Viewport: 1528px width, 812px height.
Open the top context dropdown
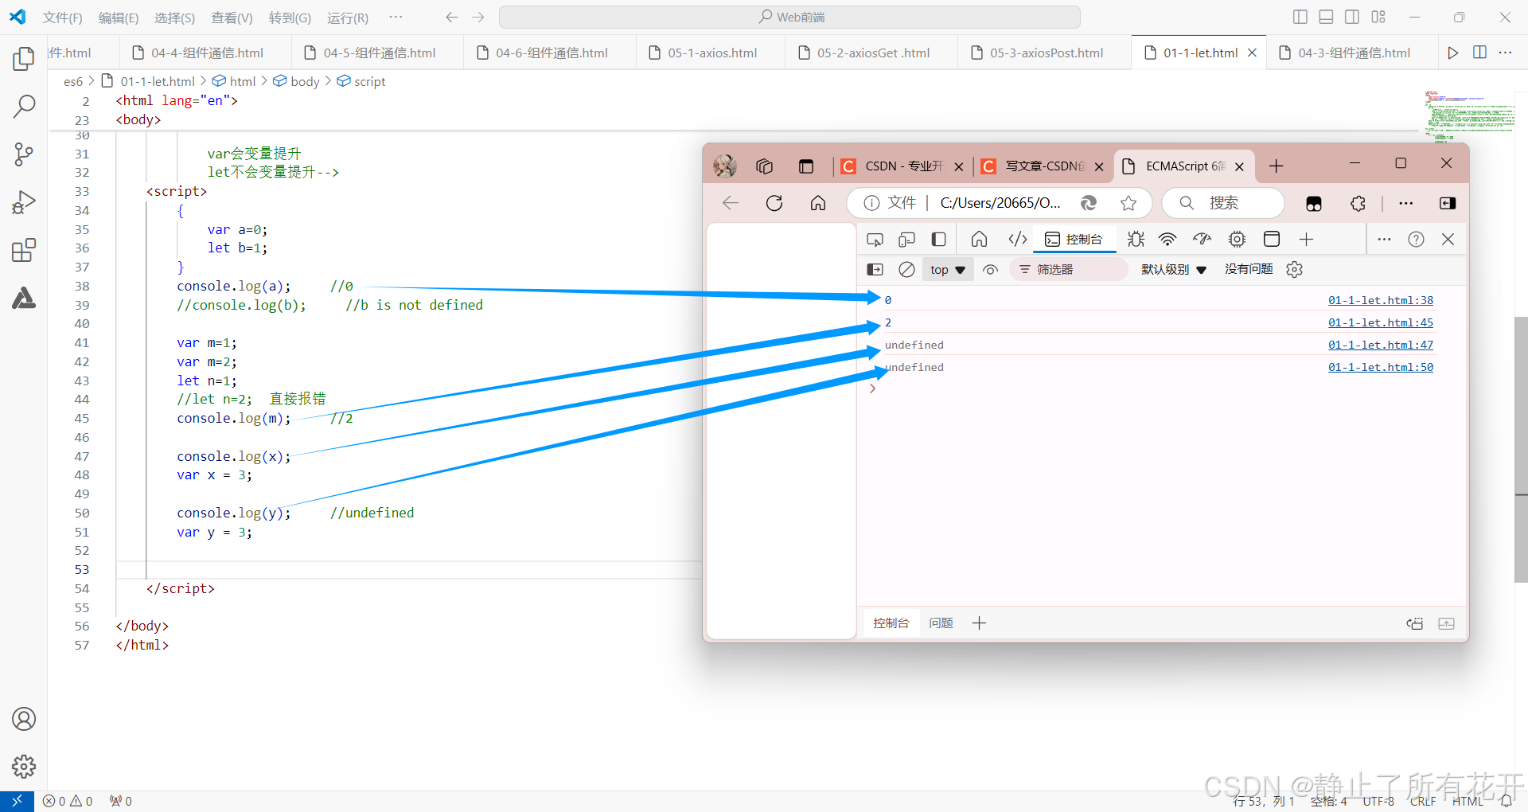pyautogui.click(x=948, y=270)
